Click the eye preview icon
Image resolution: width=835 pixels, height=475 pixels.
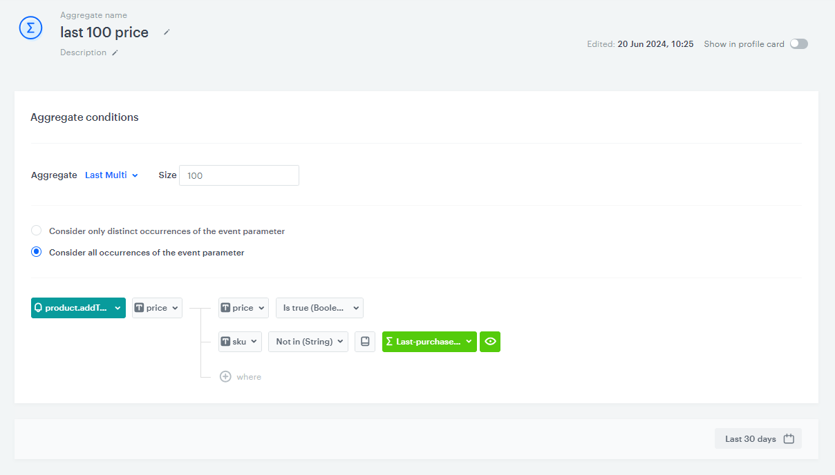pos(490,342)
